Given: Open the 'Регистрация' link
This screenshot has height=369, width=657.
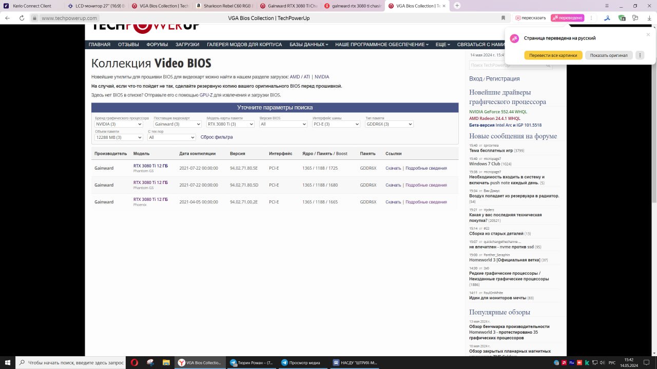Looking at the screenshot, I should pyautogui.click(x=503, y=79).
